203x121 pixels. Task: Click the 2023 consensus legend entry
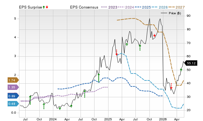click(109, 7)
